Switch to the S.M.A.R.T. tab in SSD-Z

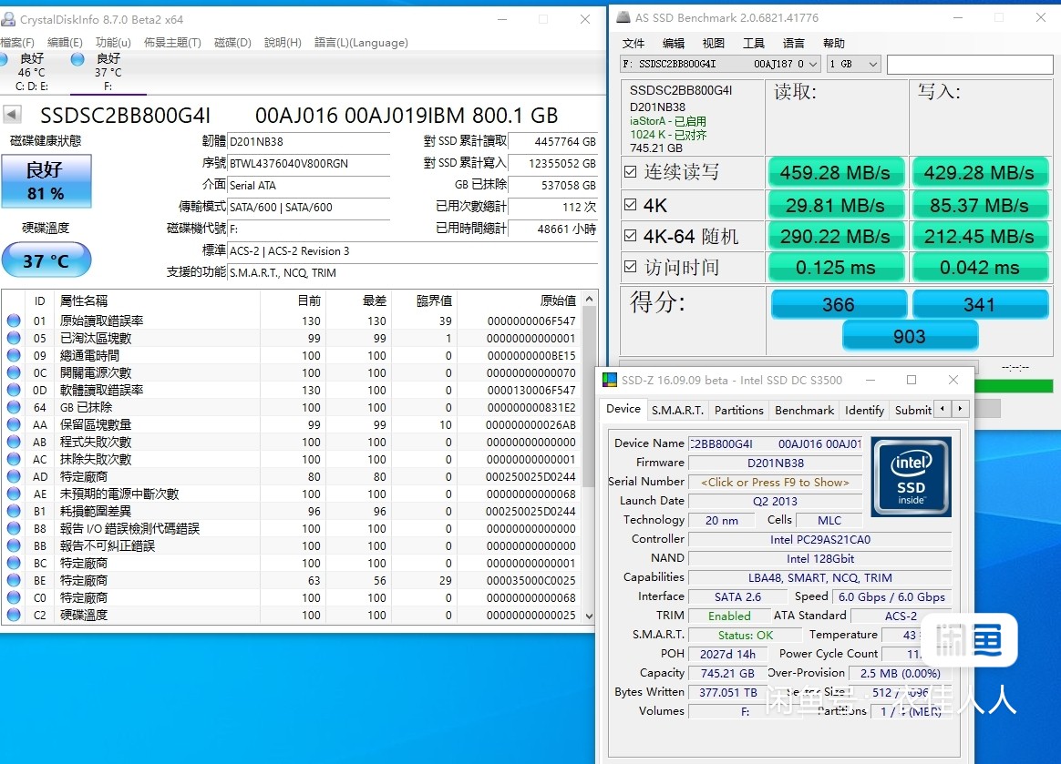677,410
